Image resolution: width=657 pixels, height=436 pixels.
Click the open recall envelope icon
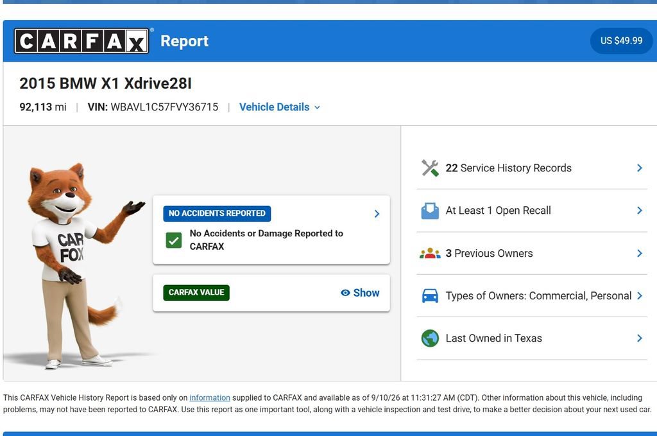(430, 211)
